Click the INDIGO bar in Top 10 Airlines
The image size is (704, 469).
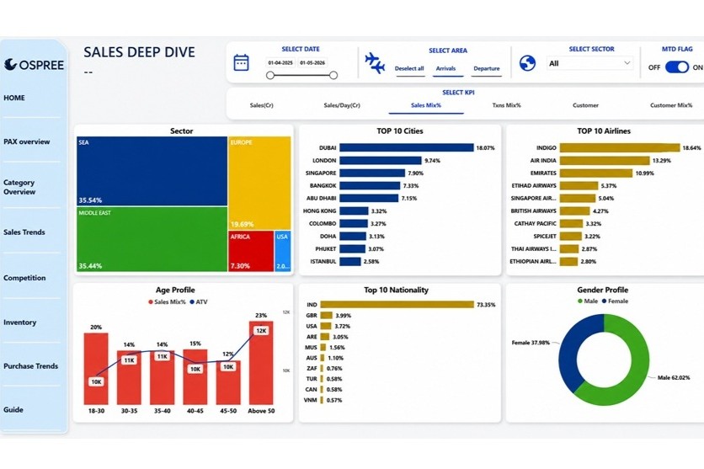(620, 147)
